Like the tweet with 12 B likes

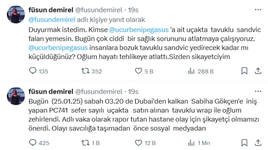[139, 143]
